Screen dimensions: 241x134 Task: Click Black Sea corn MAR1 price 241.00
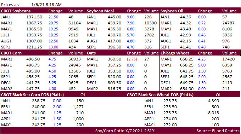(x=39, y=113)
